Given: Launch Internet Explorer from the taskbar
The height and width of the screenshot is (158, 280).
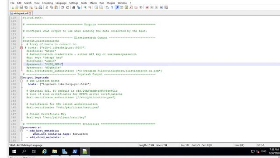Looking at the screenshot, I should 44,151.
